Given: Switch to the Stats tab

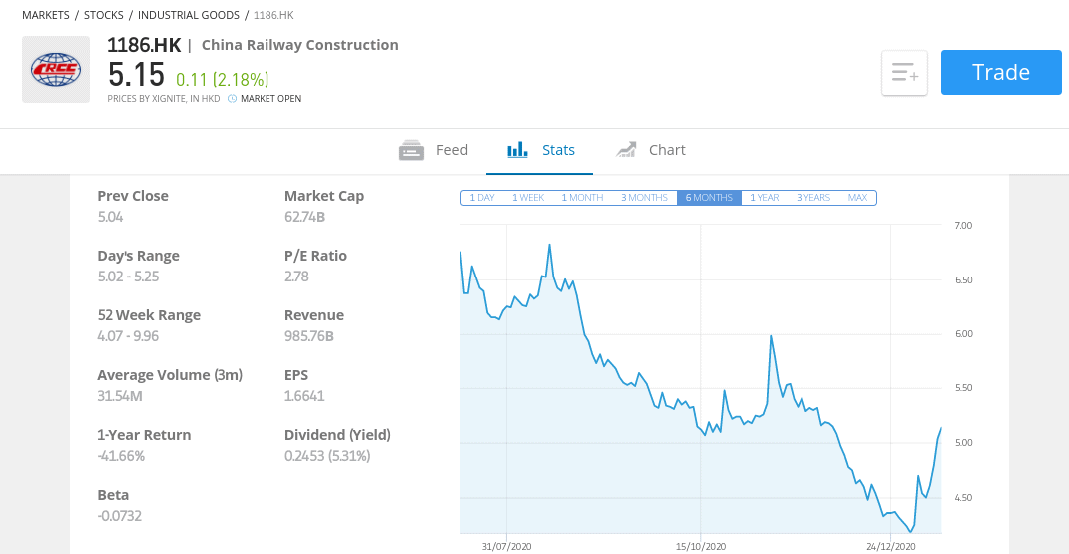Looking at the screenshot, I should pyautogui.click(x=539, y=150).
